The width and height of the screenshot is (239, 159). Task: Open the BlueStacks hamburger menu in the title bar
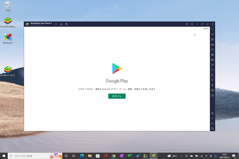coord(192,24)
